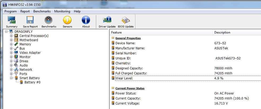261x109 pixels.
Task: Click the battery icon beside Device Name
Action: tap(113, 43)
